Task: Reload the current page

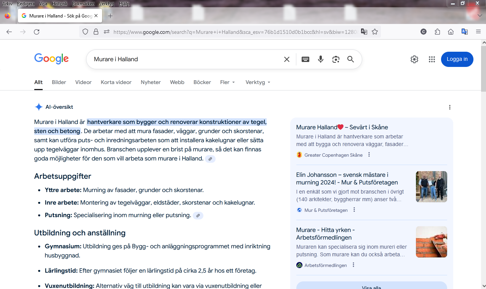Action: point(37,32)
